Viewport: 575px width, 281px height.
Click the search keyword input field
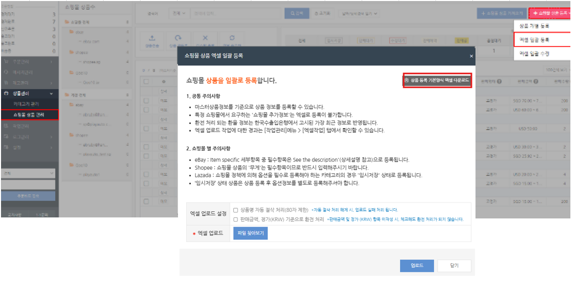[236, 13]
